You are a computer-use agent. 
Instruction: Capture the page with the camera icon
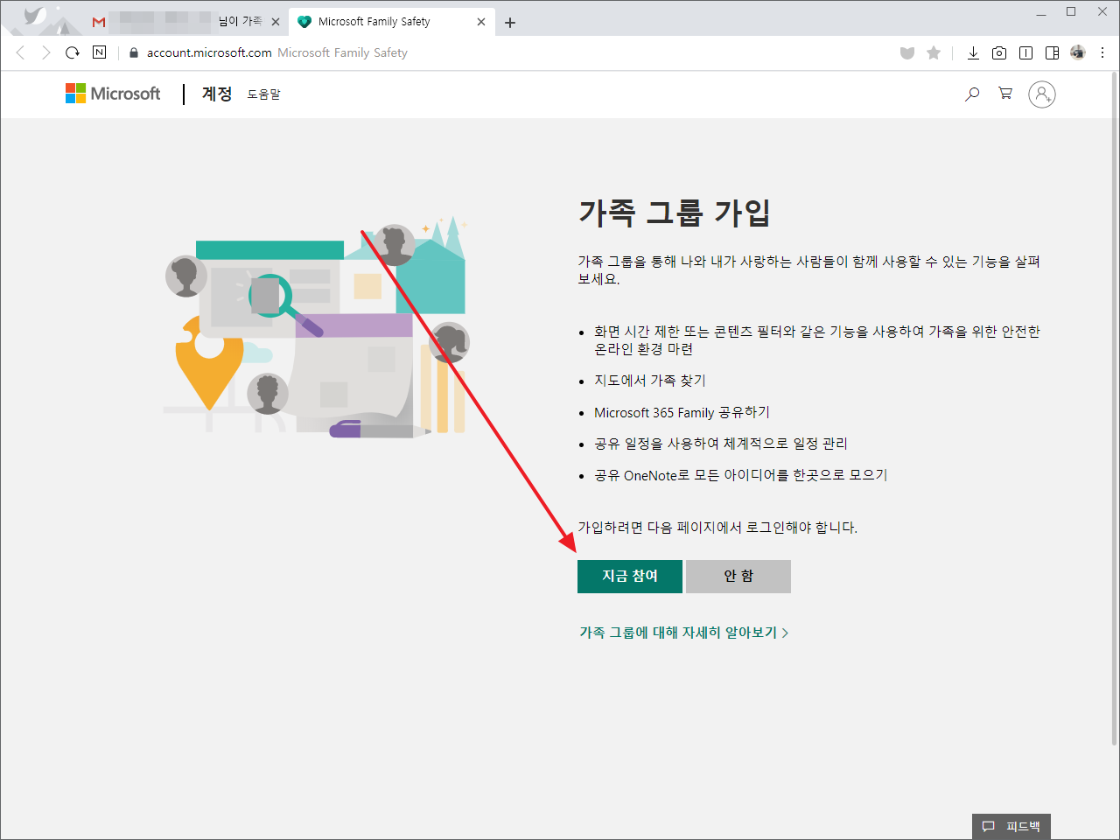(x=999, y=52)
